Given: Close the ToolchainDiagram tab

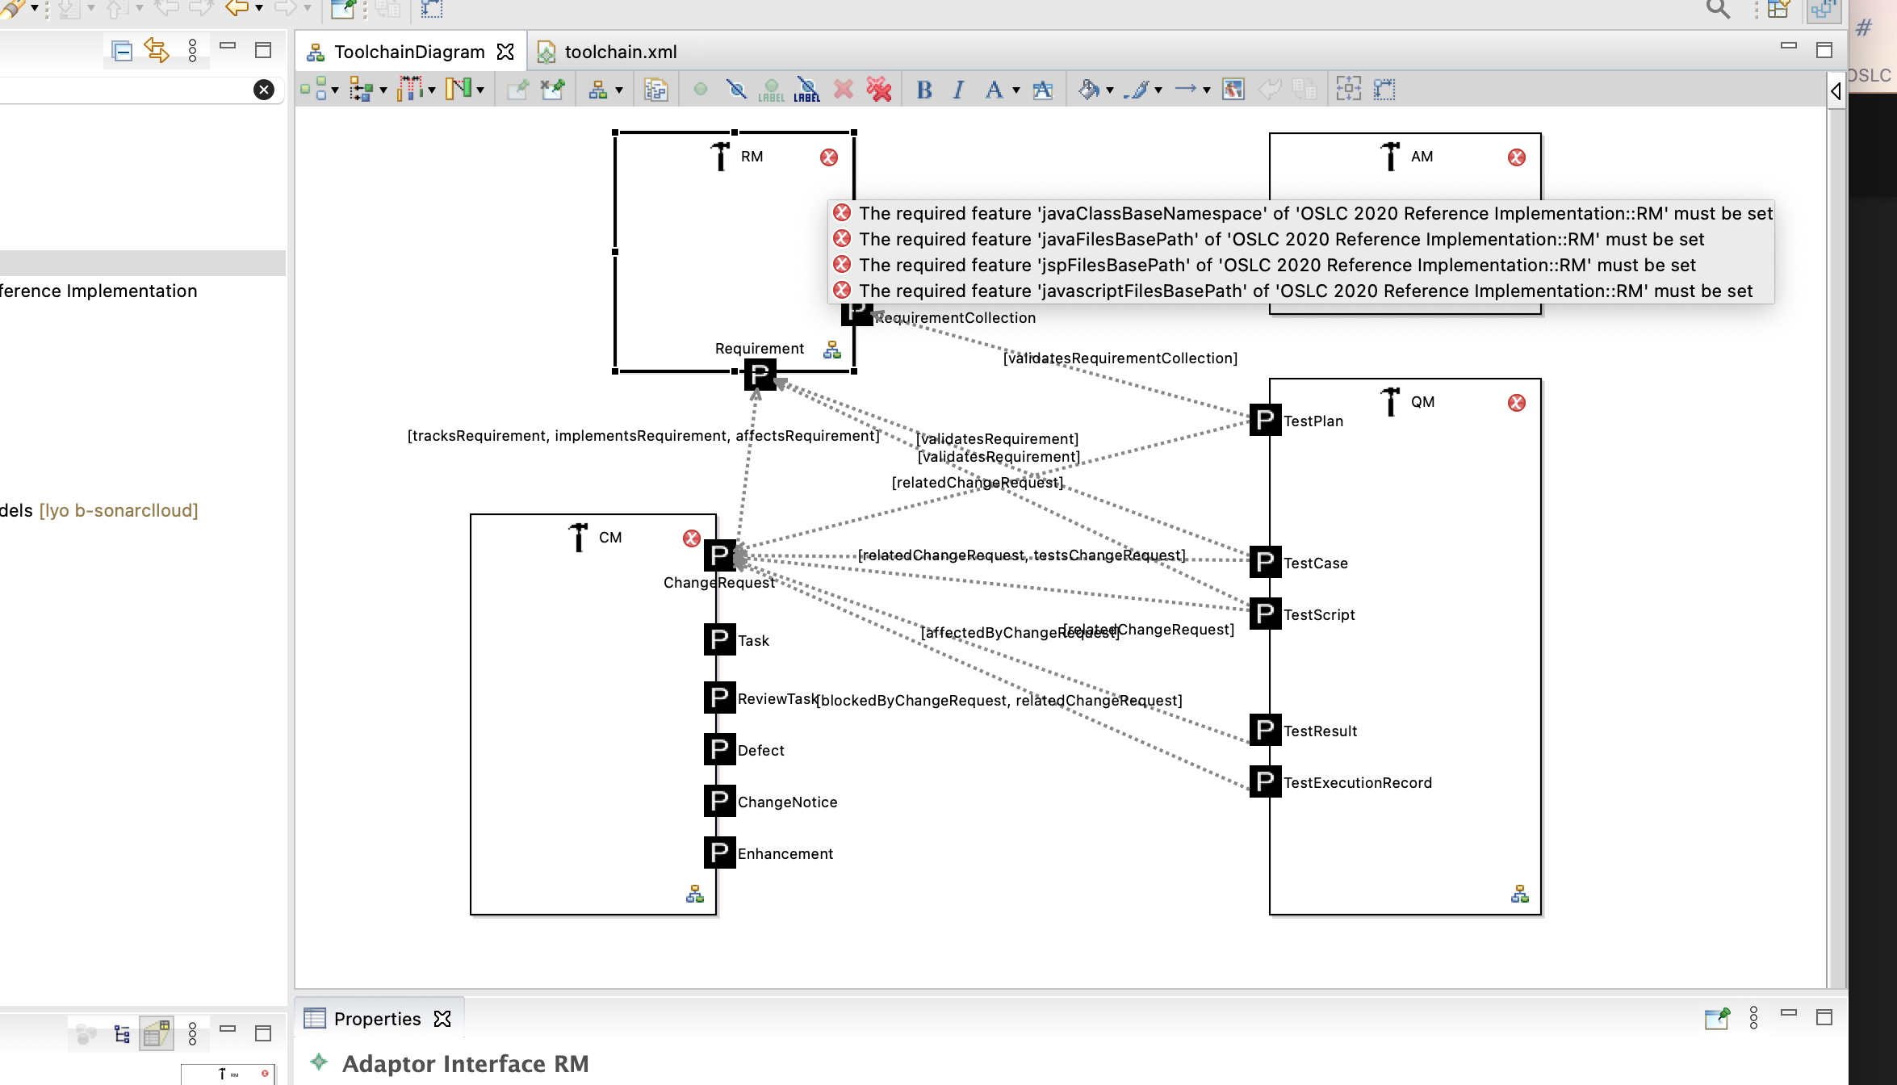Looking at the screenshot, I should pos(505,52).
